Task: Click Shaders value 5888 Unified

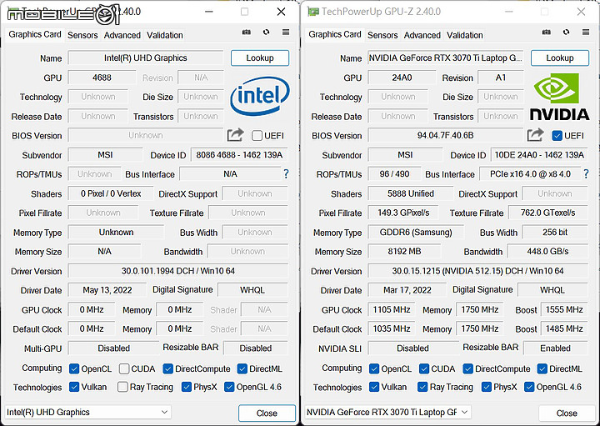Action: pos(410,193)
